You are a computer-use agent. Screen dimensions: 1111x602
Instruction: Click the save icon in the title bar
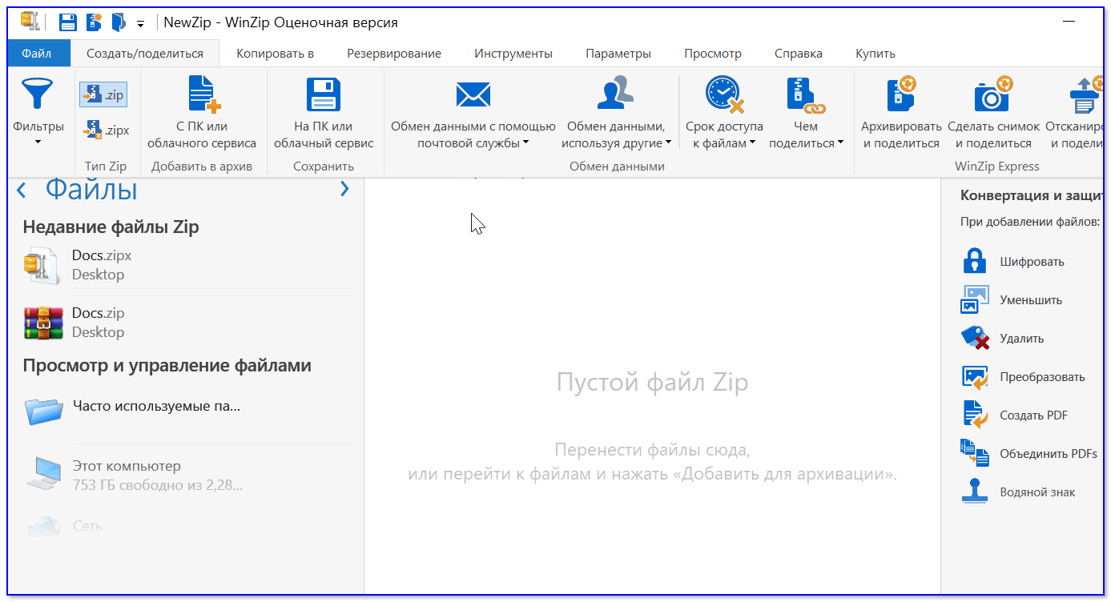[68, 22]
